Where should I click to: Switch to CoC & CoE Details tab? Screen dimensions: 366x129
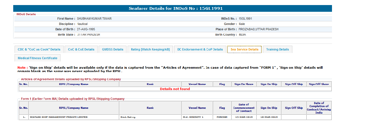(x=81, y=49)
